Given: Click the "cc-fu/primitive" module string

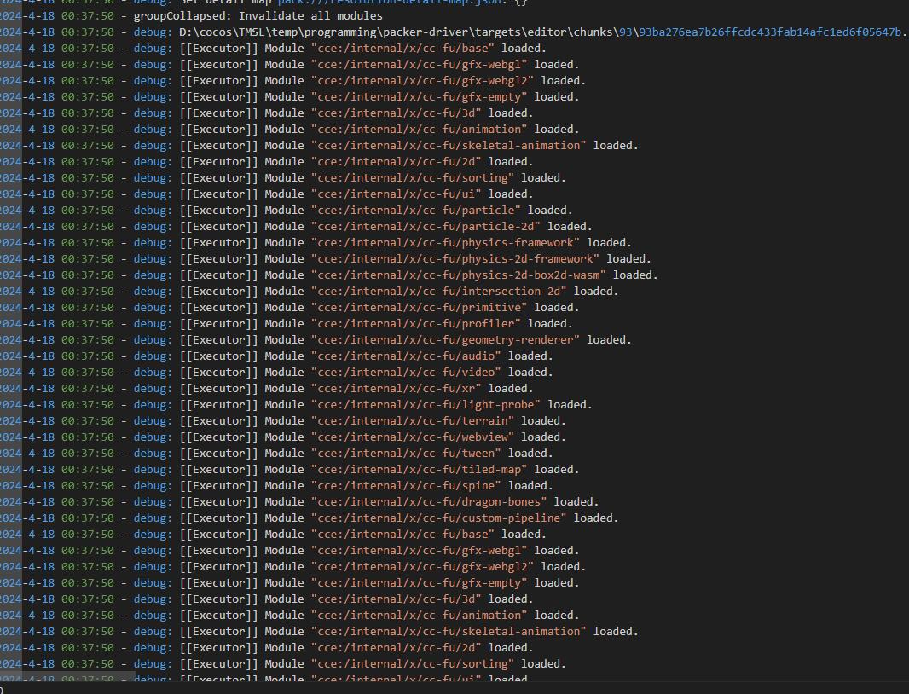Looking at the screenshot, I should tap(419, 307).
